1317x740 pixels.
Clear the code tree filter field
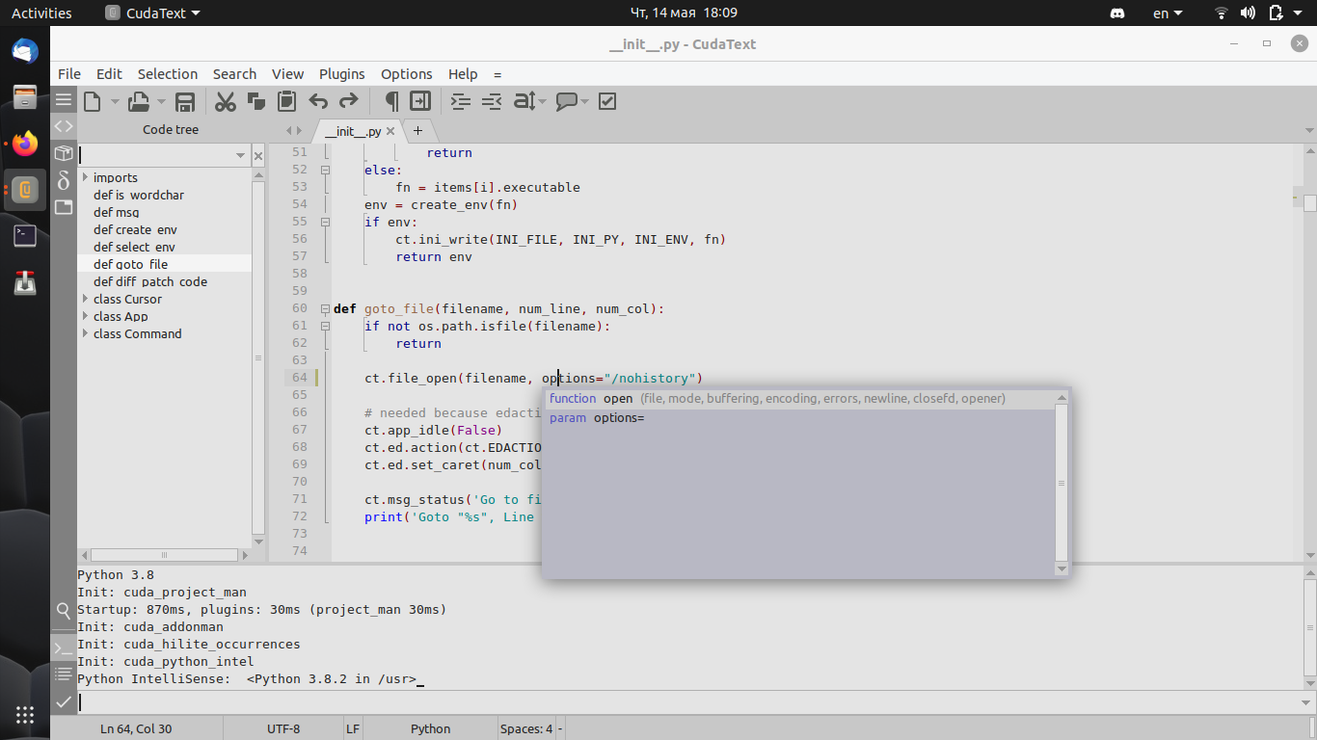tap(258, 155)
